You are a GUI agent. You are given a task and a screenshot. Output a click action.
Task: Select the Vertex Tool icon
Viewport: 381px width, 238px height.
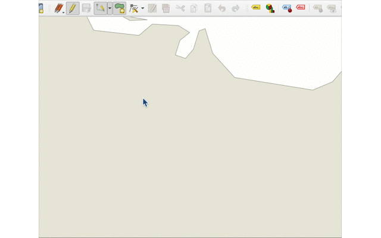coord(133,8)
